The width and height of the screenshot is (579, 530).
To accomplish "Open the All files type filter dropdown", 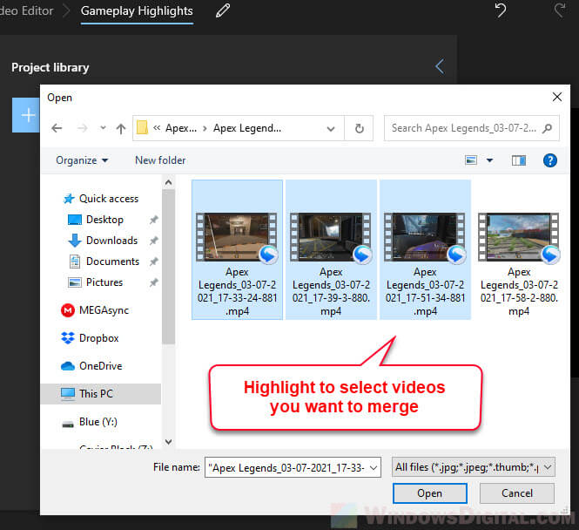I will (473, 467).
